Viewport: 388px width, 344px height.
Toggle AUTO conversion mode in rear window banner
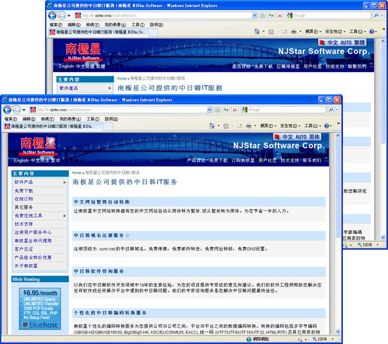346,43
